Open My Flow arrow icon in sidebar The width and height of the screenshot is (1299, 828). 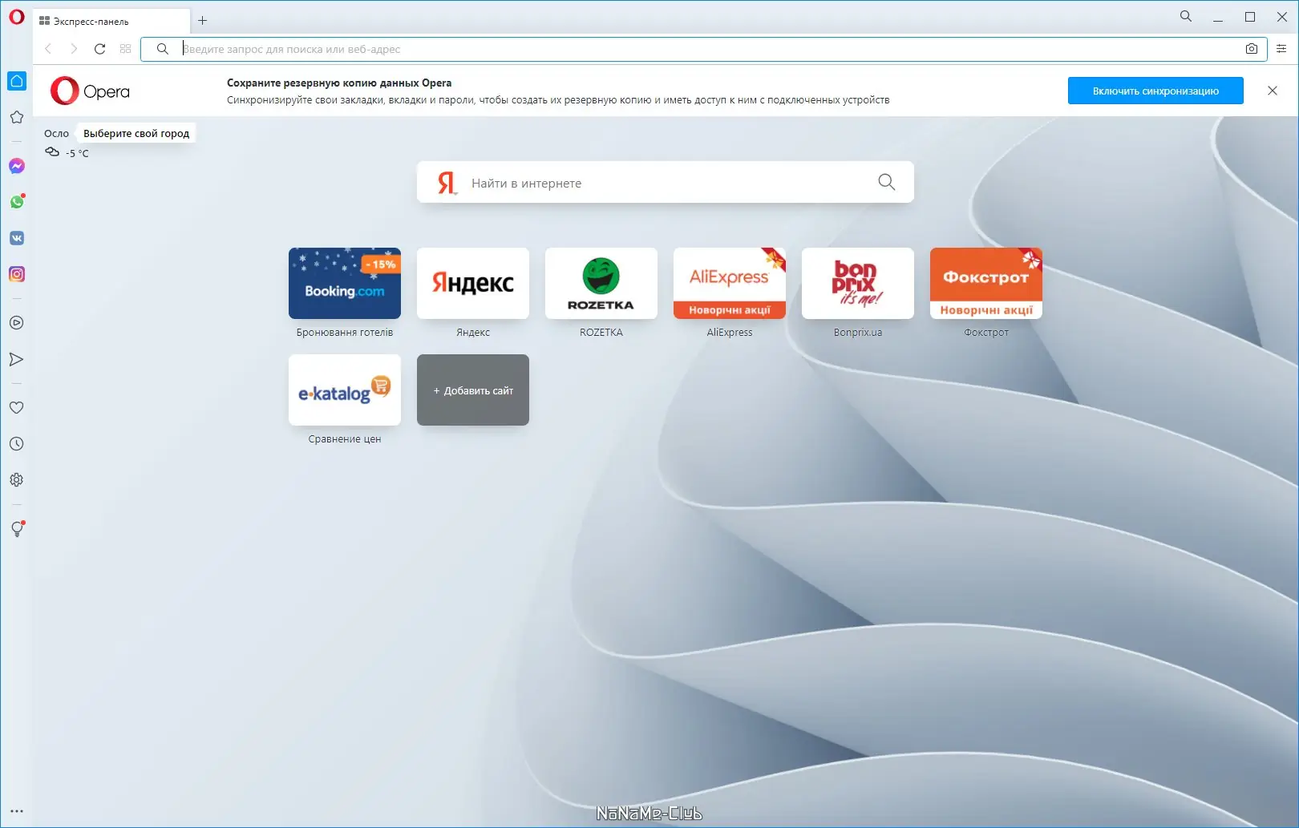pyautogui.click(x=17, y=359)
